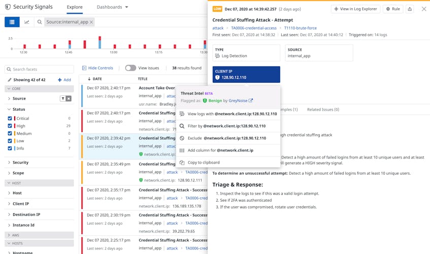Switch to the list view icon

[12, 22]
